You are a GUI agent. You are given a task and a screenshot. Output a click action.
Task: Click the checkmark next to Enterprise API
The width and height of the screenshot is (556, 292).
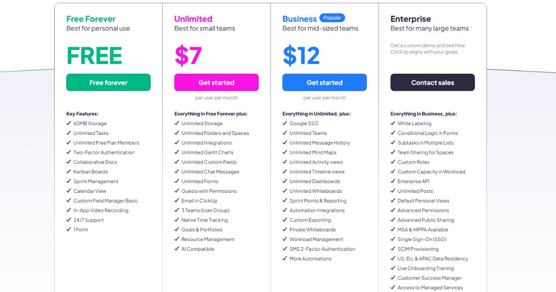[392, 181]
